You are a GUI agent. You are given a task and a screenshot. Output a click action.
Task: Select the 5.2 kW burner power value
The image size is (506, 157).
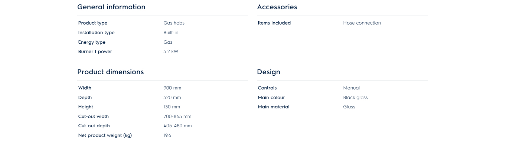[x=170, y=52]
